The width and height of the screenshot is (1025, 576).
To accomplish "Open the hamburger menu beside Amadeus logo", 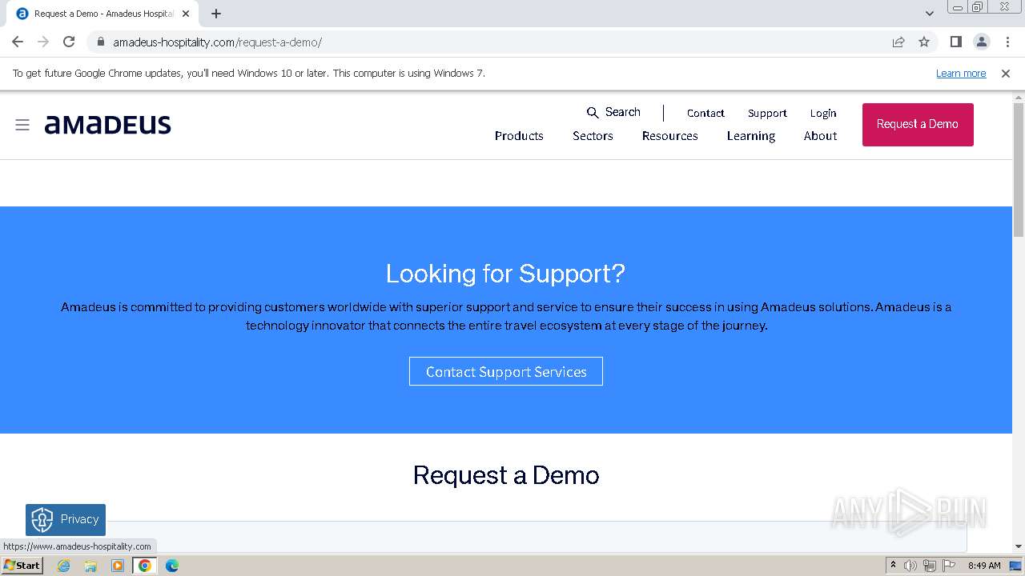I will (22, 125).
